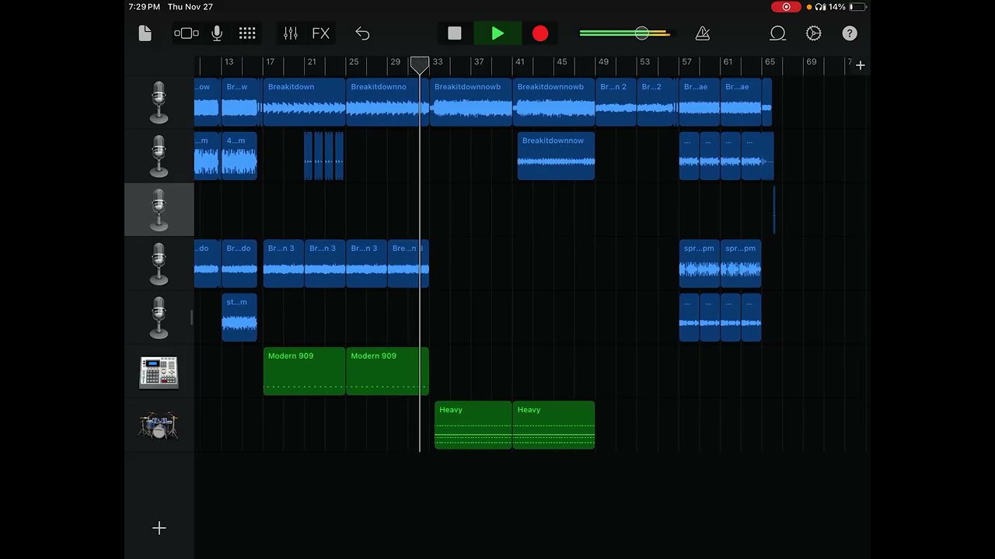
Task: Select the st...m region on track five
Action: coord(239,318)
